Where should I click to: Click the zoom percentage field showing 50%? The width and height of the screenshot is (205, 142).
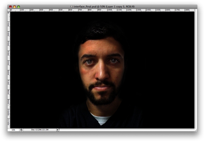[13, 130]
